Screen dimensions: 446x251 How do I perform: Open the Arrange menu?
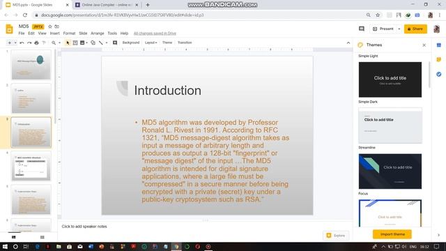[x=98, y=33]
